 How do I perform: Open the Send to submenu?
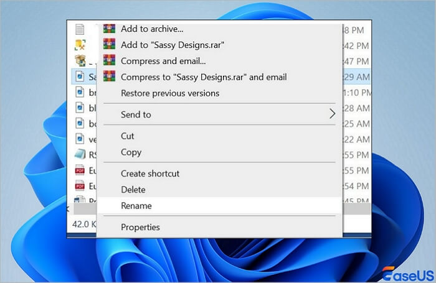(x=219, y=114)
